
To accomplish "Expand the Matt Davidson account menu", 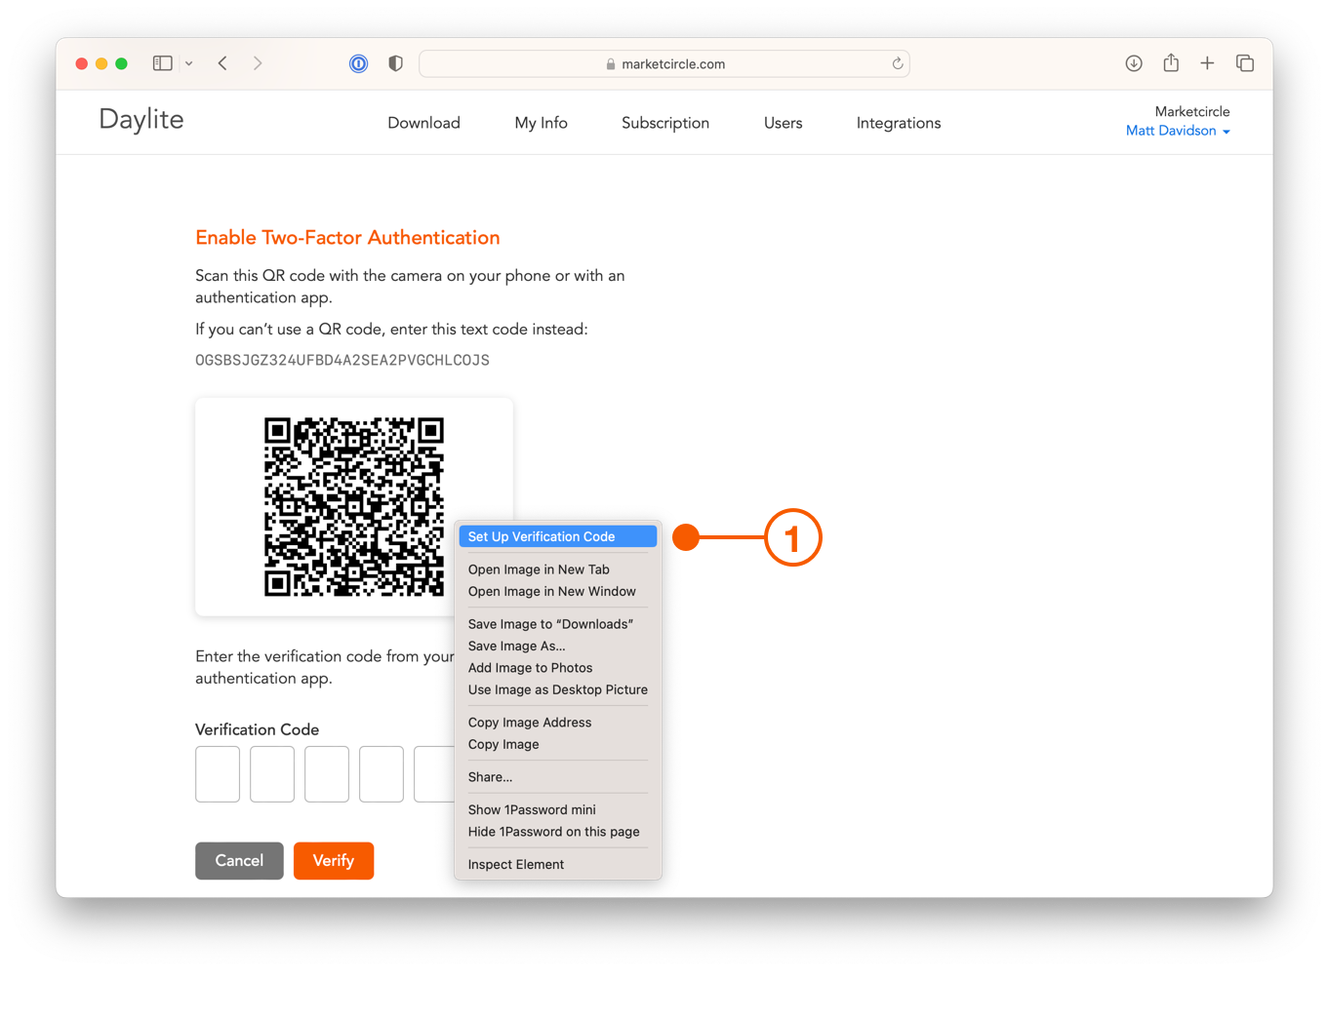I will coord(1178,131).
